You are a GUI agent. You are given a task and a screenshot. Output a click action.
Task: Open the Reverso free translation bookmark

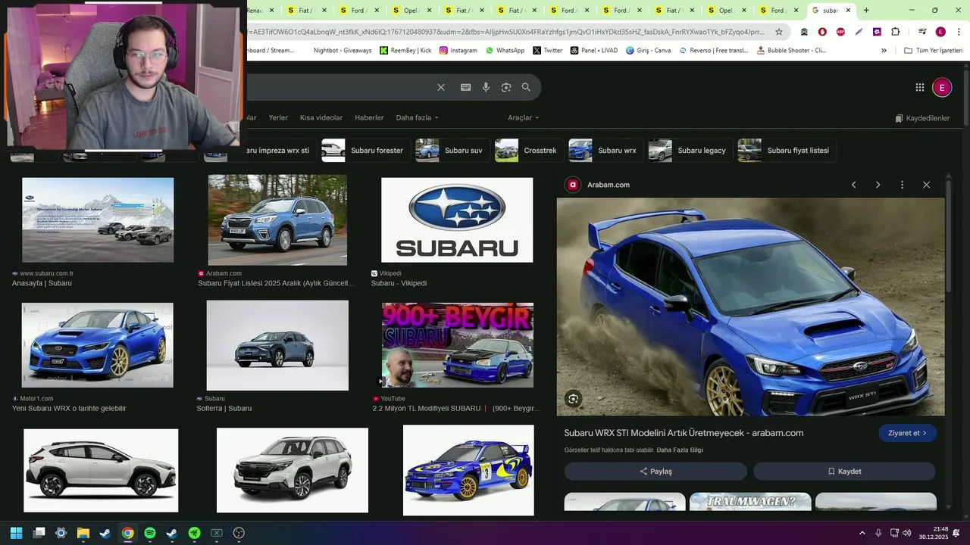[713, 51]
